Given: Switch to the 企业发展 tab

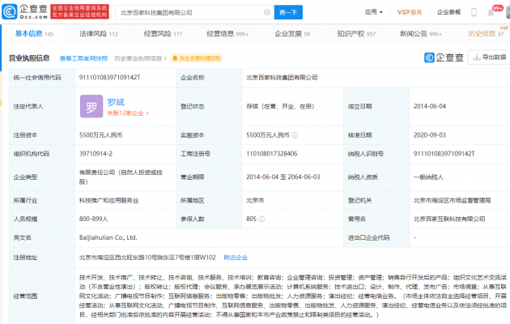Looking at the screenshot, I should tap(292, 33).
